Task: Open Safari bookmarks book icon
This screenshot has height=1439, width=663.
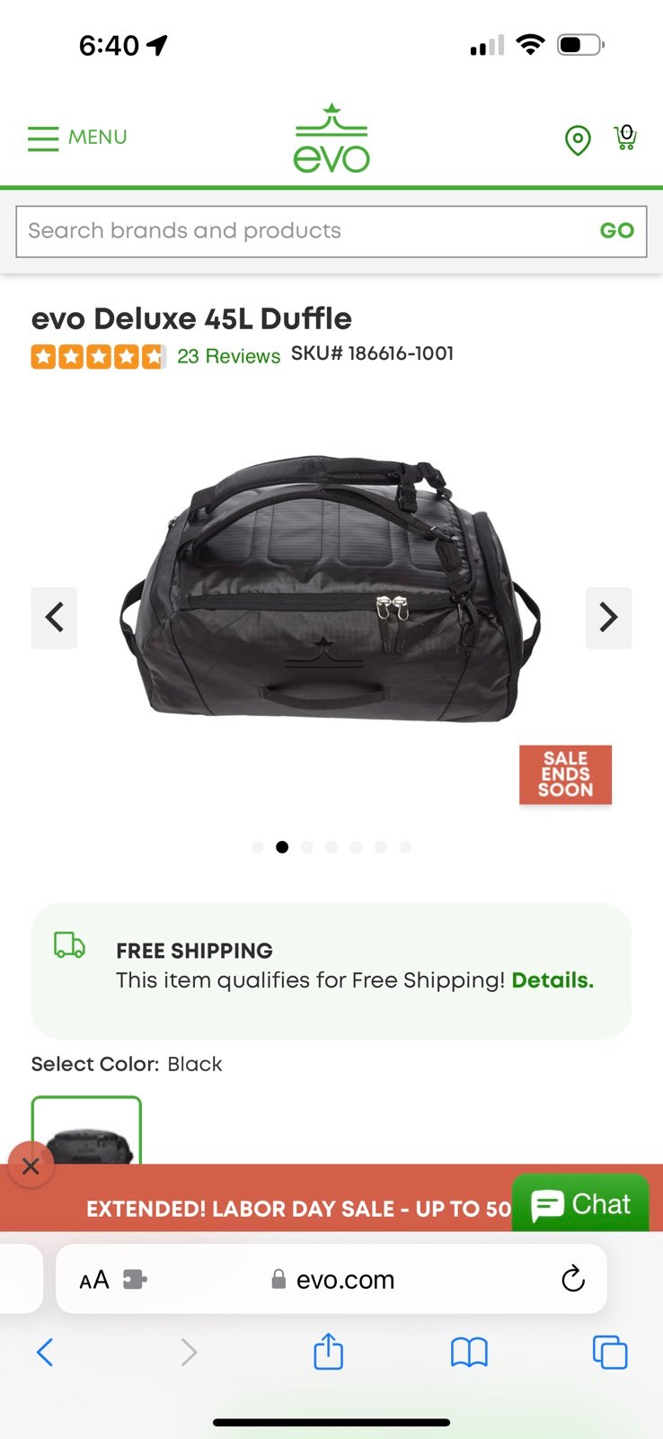Action: point(469,1352)
